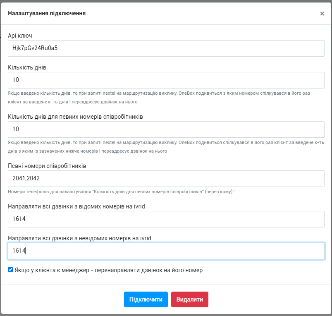This screenshot has width=332, height=316.
Task: Click the 'Певні номери співробітників' label
Action: [x=47, y=166]
